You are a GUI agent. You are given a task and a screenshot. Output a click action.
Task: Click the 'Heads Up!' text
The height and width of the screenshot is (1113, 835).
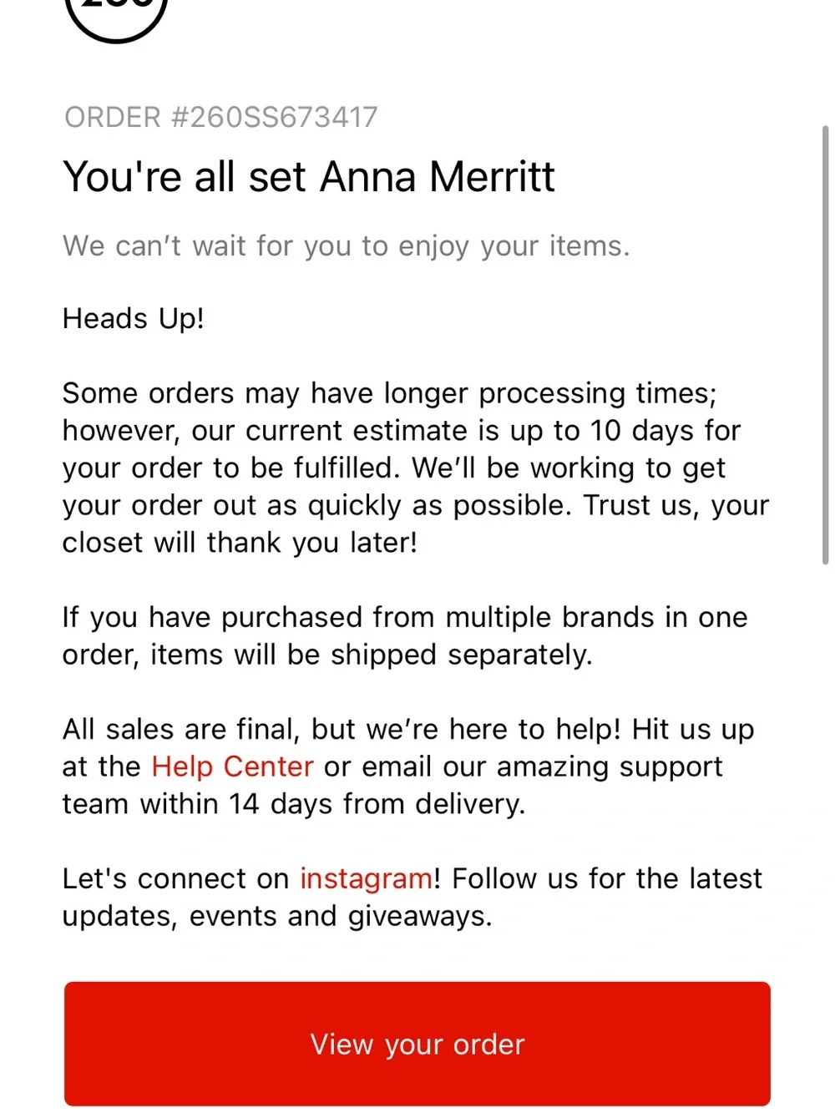click(134, 319)
